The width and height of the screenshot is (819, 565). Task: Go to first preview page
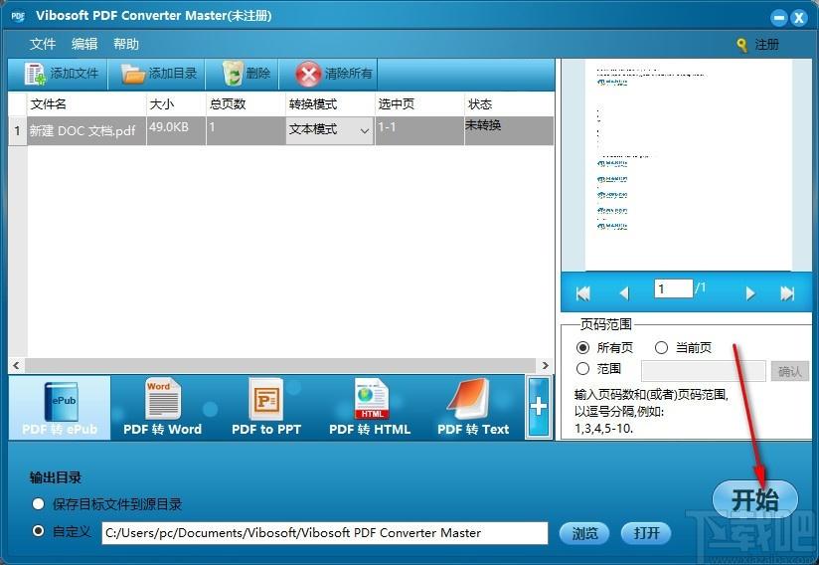point(582,293)
